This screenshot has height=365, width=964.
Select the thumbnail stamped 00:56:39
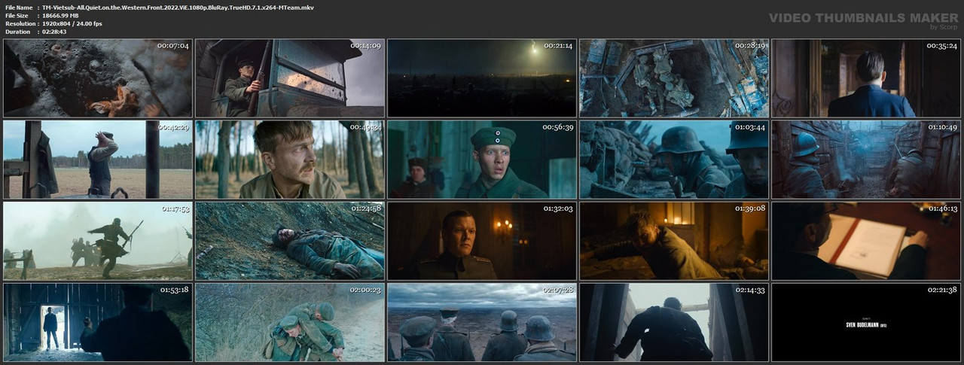click(482, 160)
